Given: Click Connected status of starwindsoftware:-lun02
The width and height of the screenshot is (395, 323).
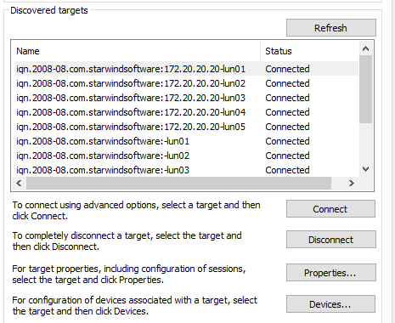Looking at the screenshot, I should [x=287, y=156].
